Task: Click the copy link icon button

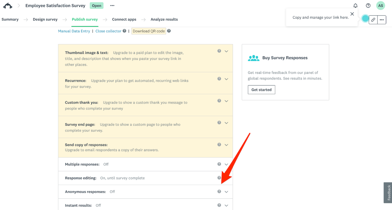Action: tap(373, 20)
